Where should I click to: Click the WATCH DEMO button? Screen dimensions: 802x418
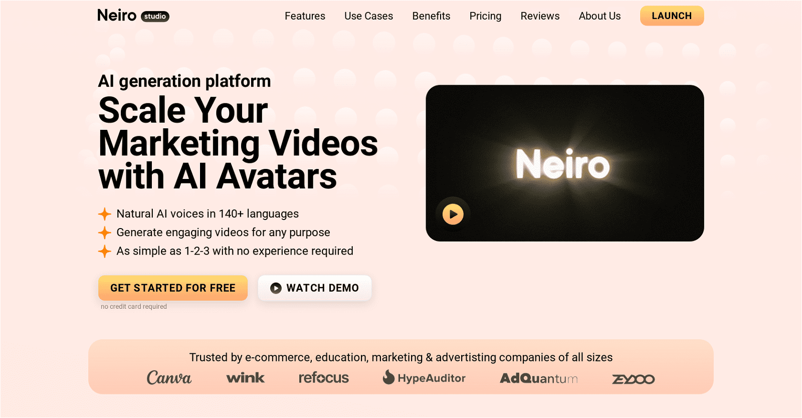(315, 288)
